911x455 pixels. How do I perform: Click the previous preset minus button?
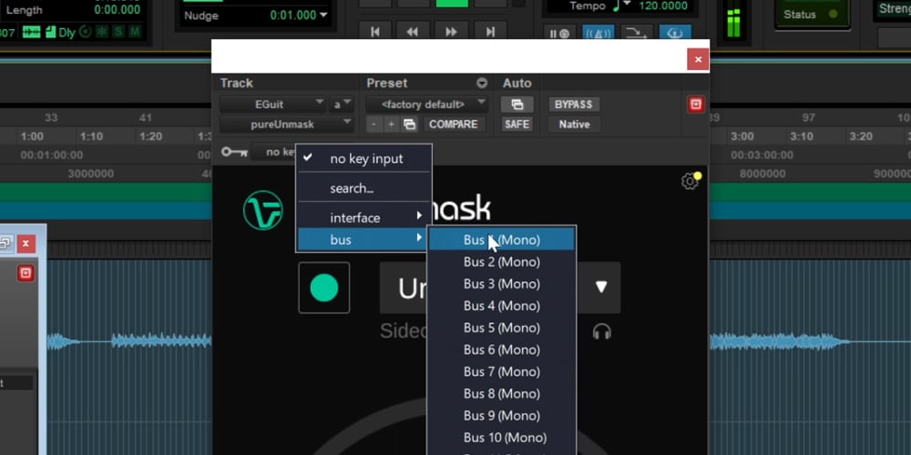point(374,124)
